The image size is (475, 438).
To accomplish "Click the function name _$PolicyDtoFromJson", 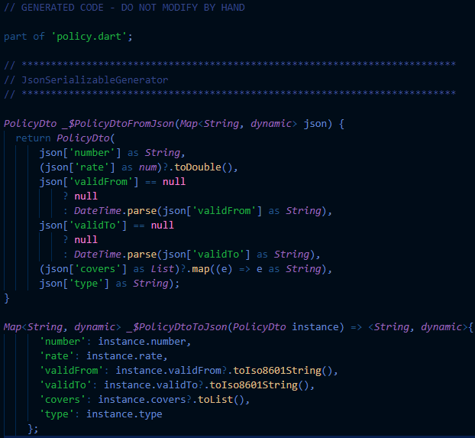I will (118, 124).
